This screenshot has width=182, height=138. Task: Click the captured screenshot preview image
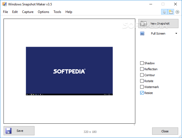(69, 71)
